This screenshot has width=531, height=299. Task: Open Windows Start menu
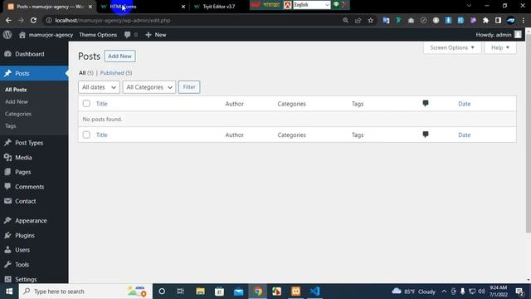point(9,292)
